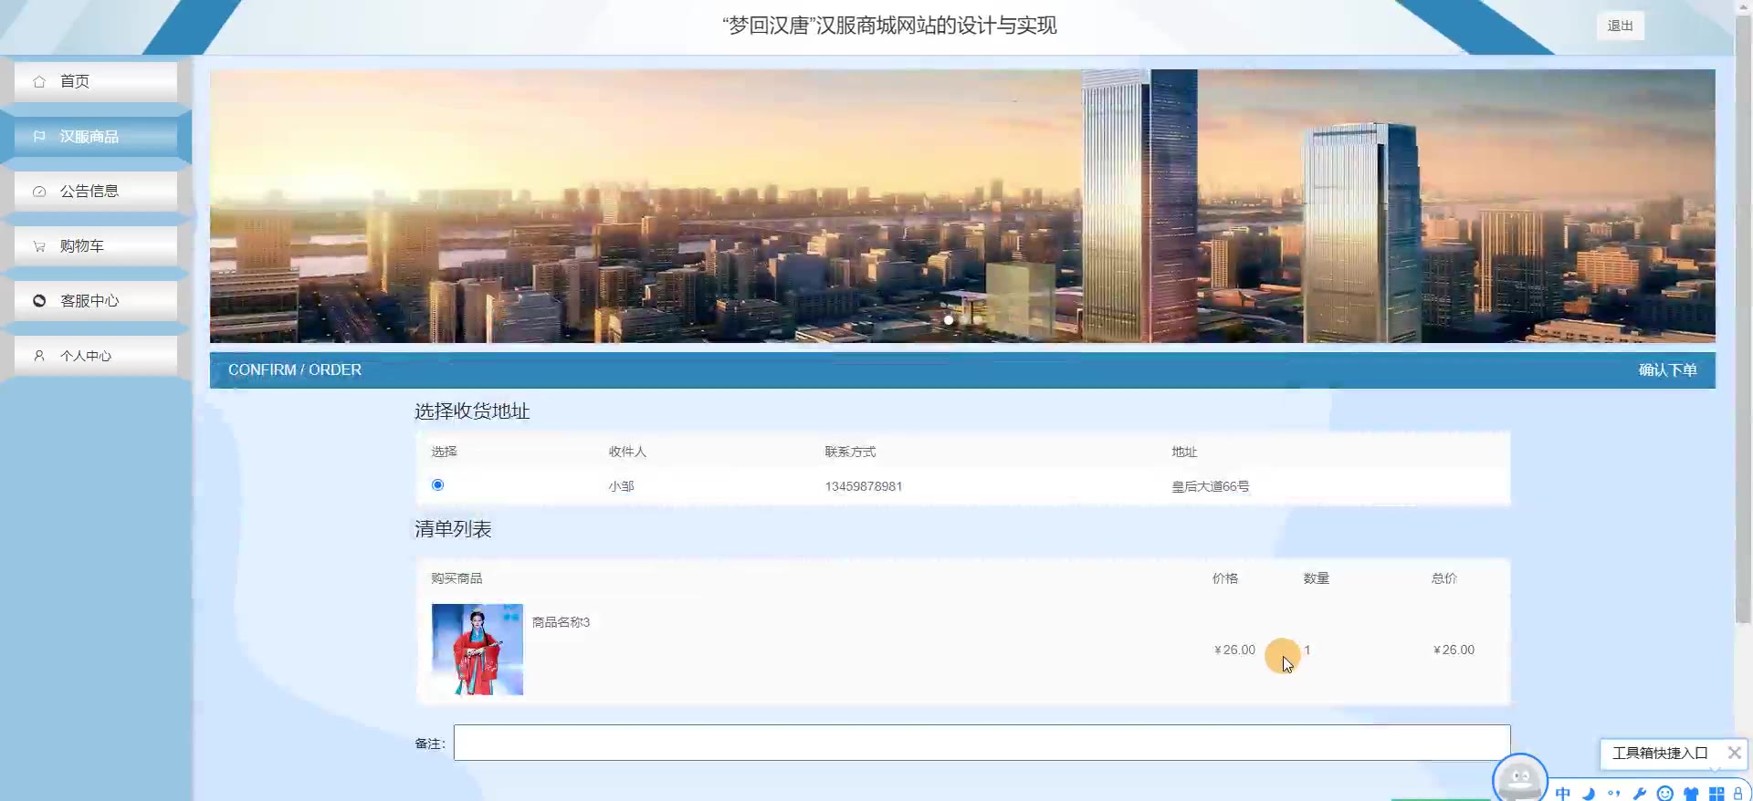Click the user icon beside 个人中心
This screenshot has height=801, width=1753.
coord(39,356)
